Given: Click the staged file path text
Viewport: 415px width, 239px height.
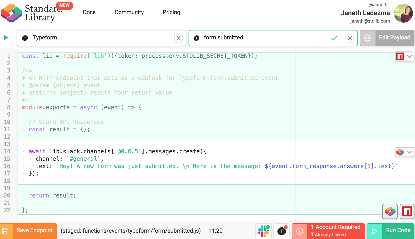Looking at the screenshot, I should tap(131, 231).
